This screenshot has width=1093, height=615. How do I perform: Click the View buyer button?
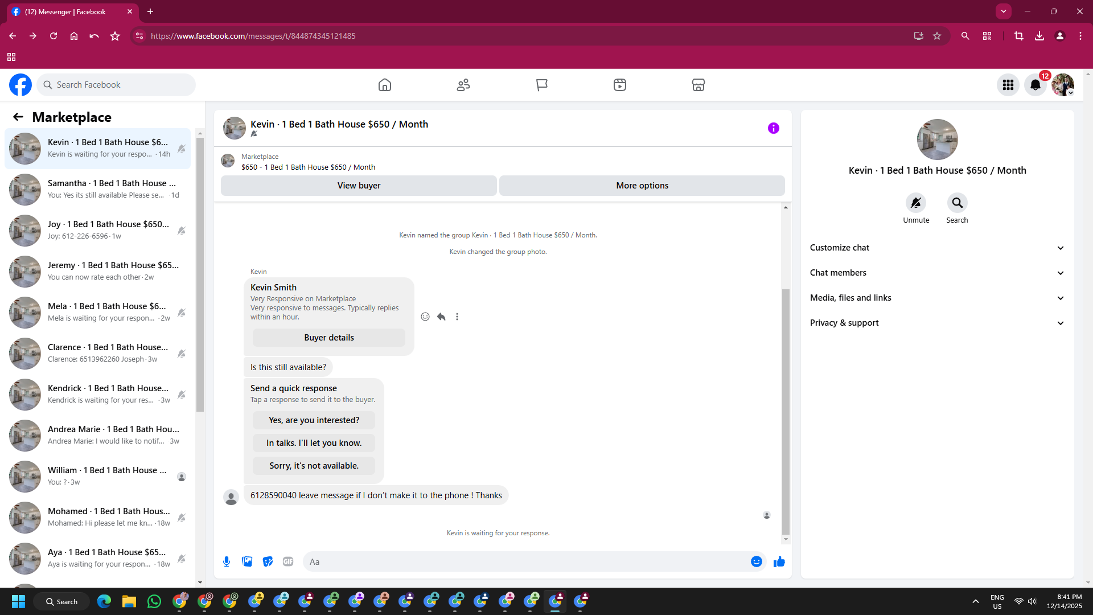[359, 186]
